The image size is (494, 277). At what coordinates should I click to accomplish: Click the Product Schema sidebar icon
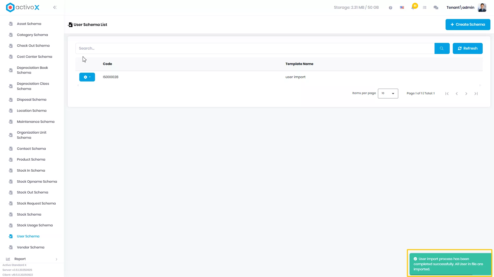click(11, 160)
